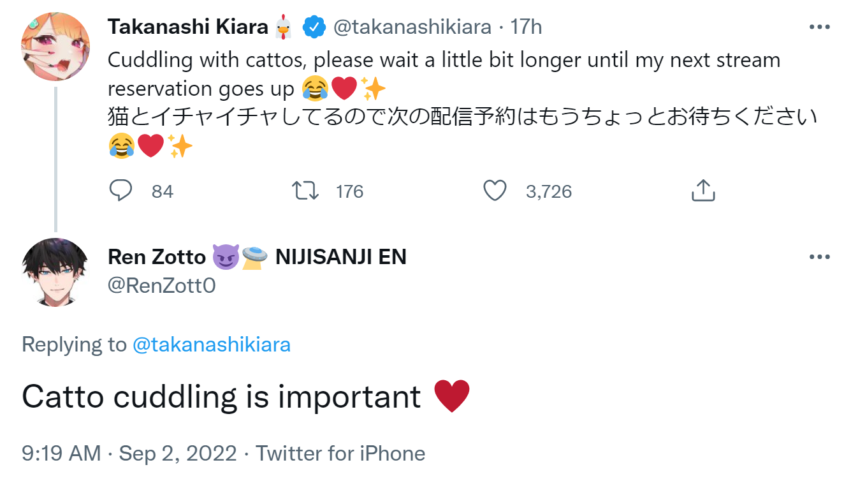View the 3,726 likes count
851x481 pixels.
point(548,191)
